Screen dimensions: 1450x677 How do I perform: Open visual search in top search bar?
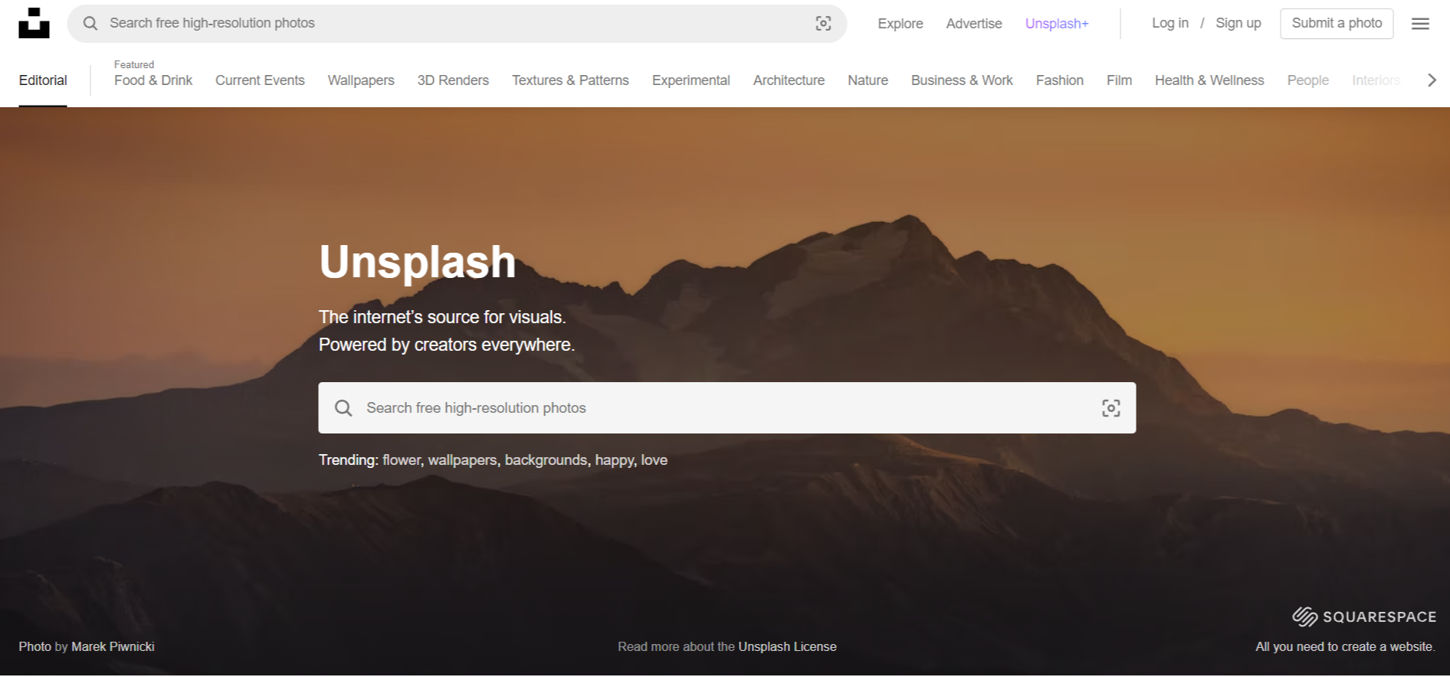click(x=823, y=23)
